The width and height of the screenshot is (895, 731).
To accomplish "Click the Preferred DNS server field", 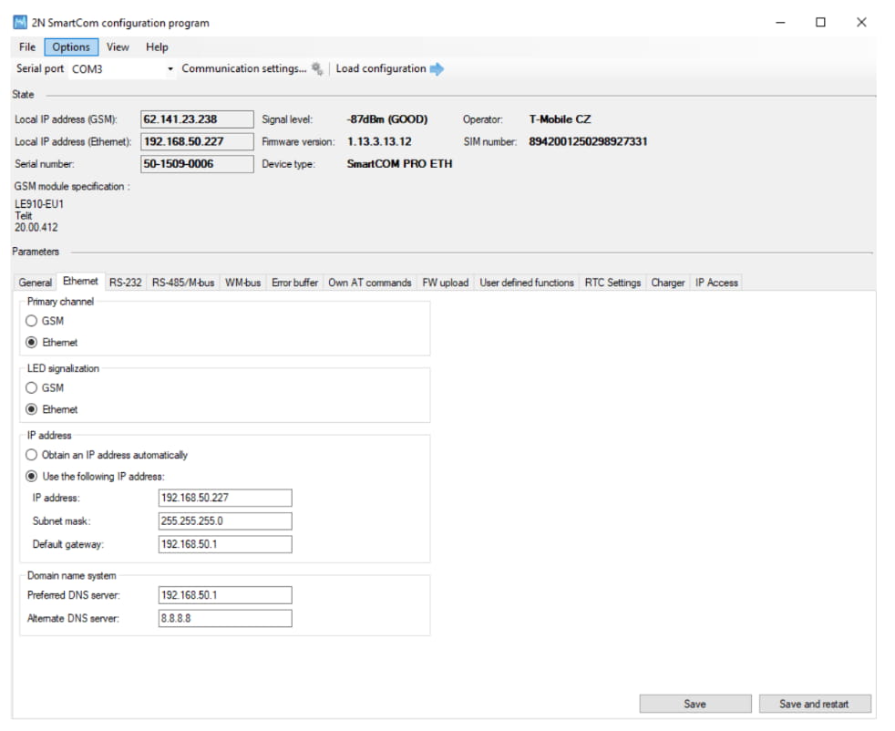I will click(225, 595).
